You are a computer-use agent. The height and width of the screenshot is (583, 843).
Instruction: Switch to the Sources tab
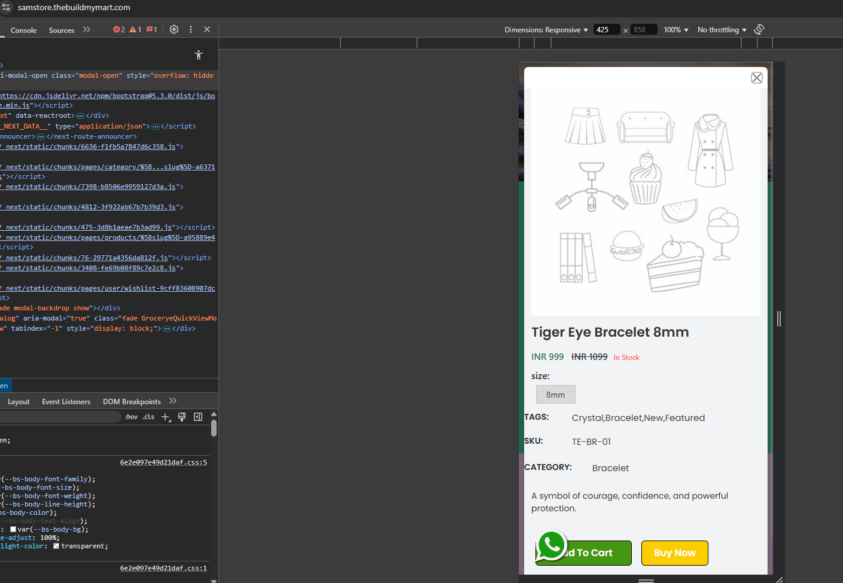coord(62,30)
